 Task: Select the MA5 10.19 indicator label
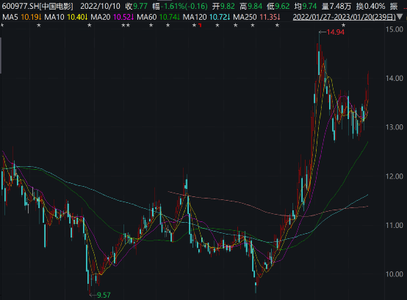click(x=22, y=18)
